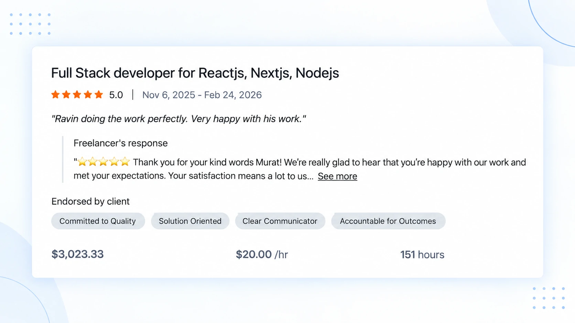This screenshot has height=323, width=575.
Task: Click the Committed to Quality badge
Action: 98,221
